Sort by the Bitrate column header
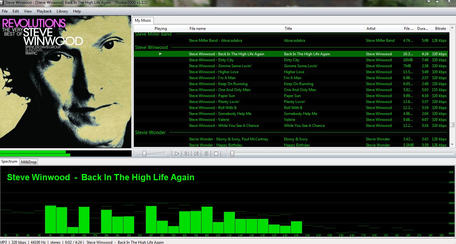Image resolution: width=456 pixels, height=244 pixels. coord(439,29)
